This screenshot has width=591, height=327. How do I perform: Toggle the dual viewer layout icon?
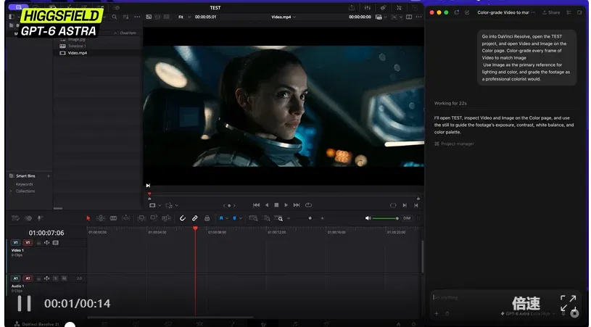tap(409, 17)
